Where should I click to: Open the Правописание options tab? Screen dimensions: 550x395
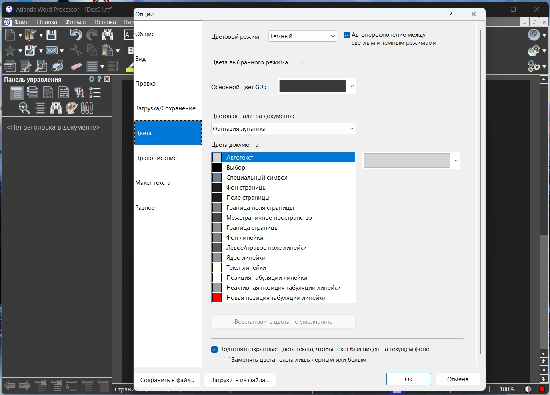(168, 158)
